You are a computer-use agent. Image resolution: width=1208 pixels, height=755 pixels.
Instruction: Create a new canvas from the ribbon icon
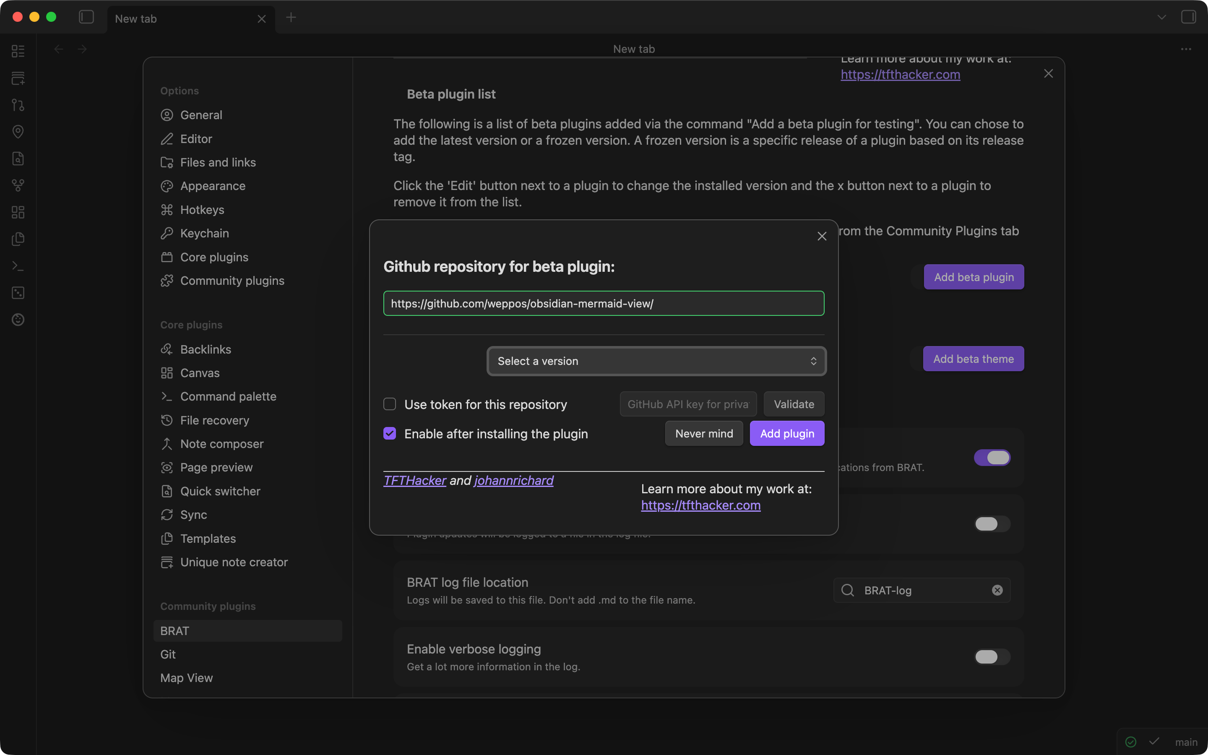18,78
